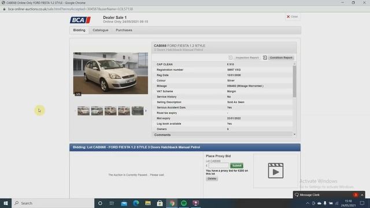Click the Comments dropdown arrow
The image size is (370, 208).
(x=294, y=135)
